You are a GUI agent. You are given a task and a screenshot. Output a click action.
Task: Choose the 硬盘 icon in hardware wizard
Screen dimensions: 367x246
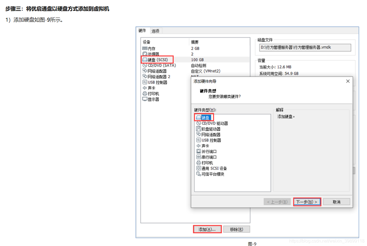tap(198, 118)
